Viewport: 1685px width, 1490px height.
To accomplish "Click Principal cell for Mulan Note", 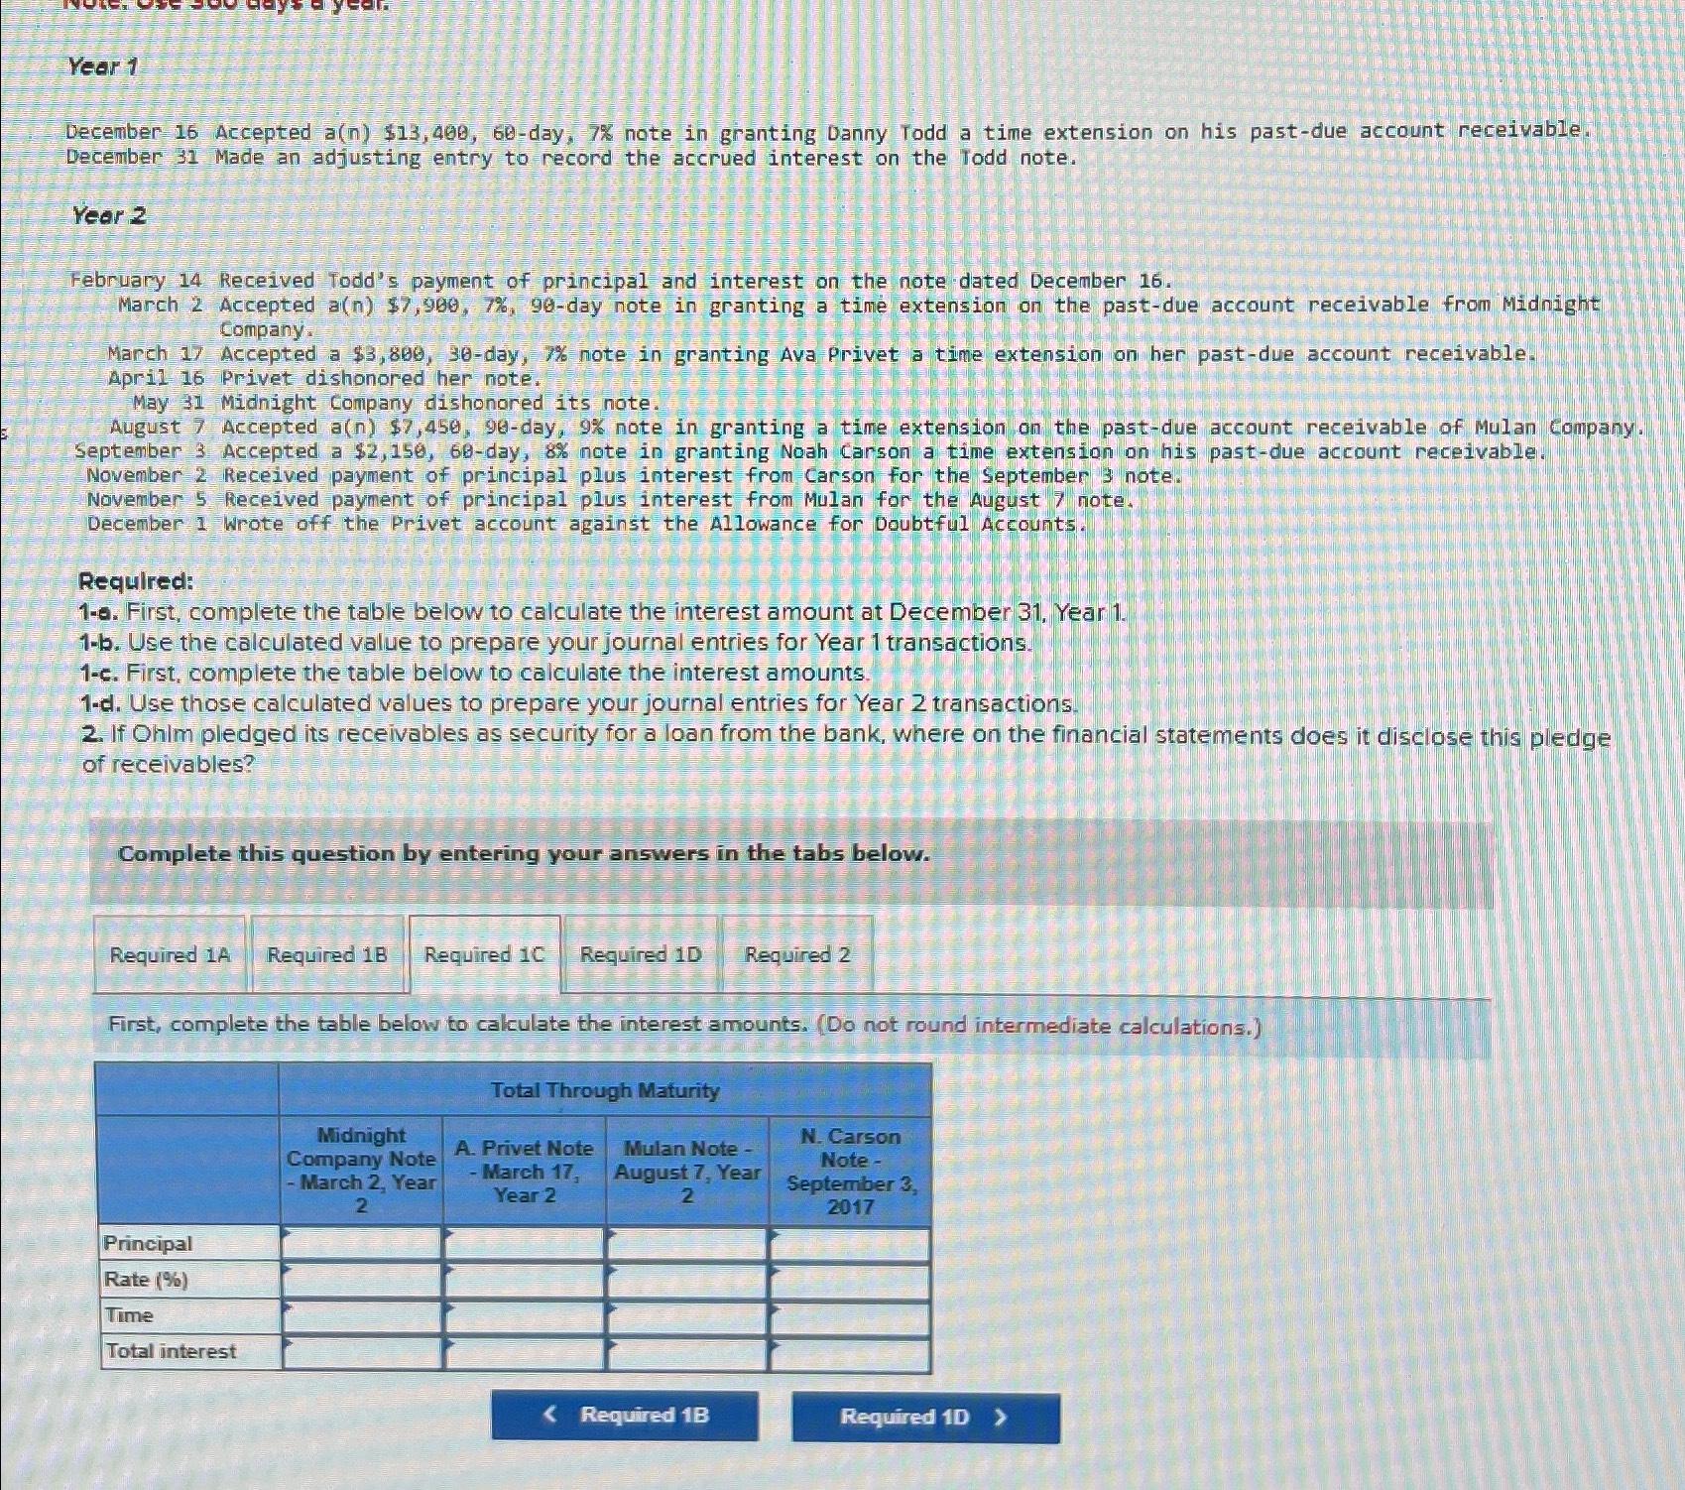I will click(687, 1243).
